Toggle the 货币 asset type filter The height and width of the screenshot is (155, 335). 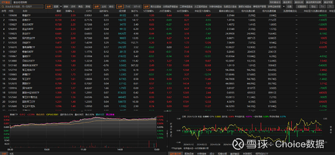[73, 6]
